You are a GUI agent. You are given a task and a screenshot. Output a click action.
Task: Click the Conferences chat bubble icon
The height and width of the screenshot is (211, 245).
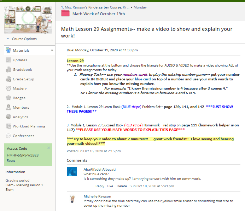(8, 136)
